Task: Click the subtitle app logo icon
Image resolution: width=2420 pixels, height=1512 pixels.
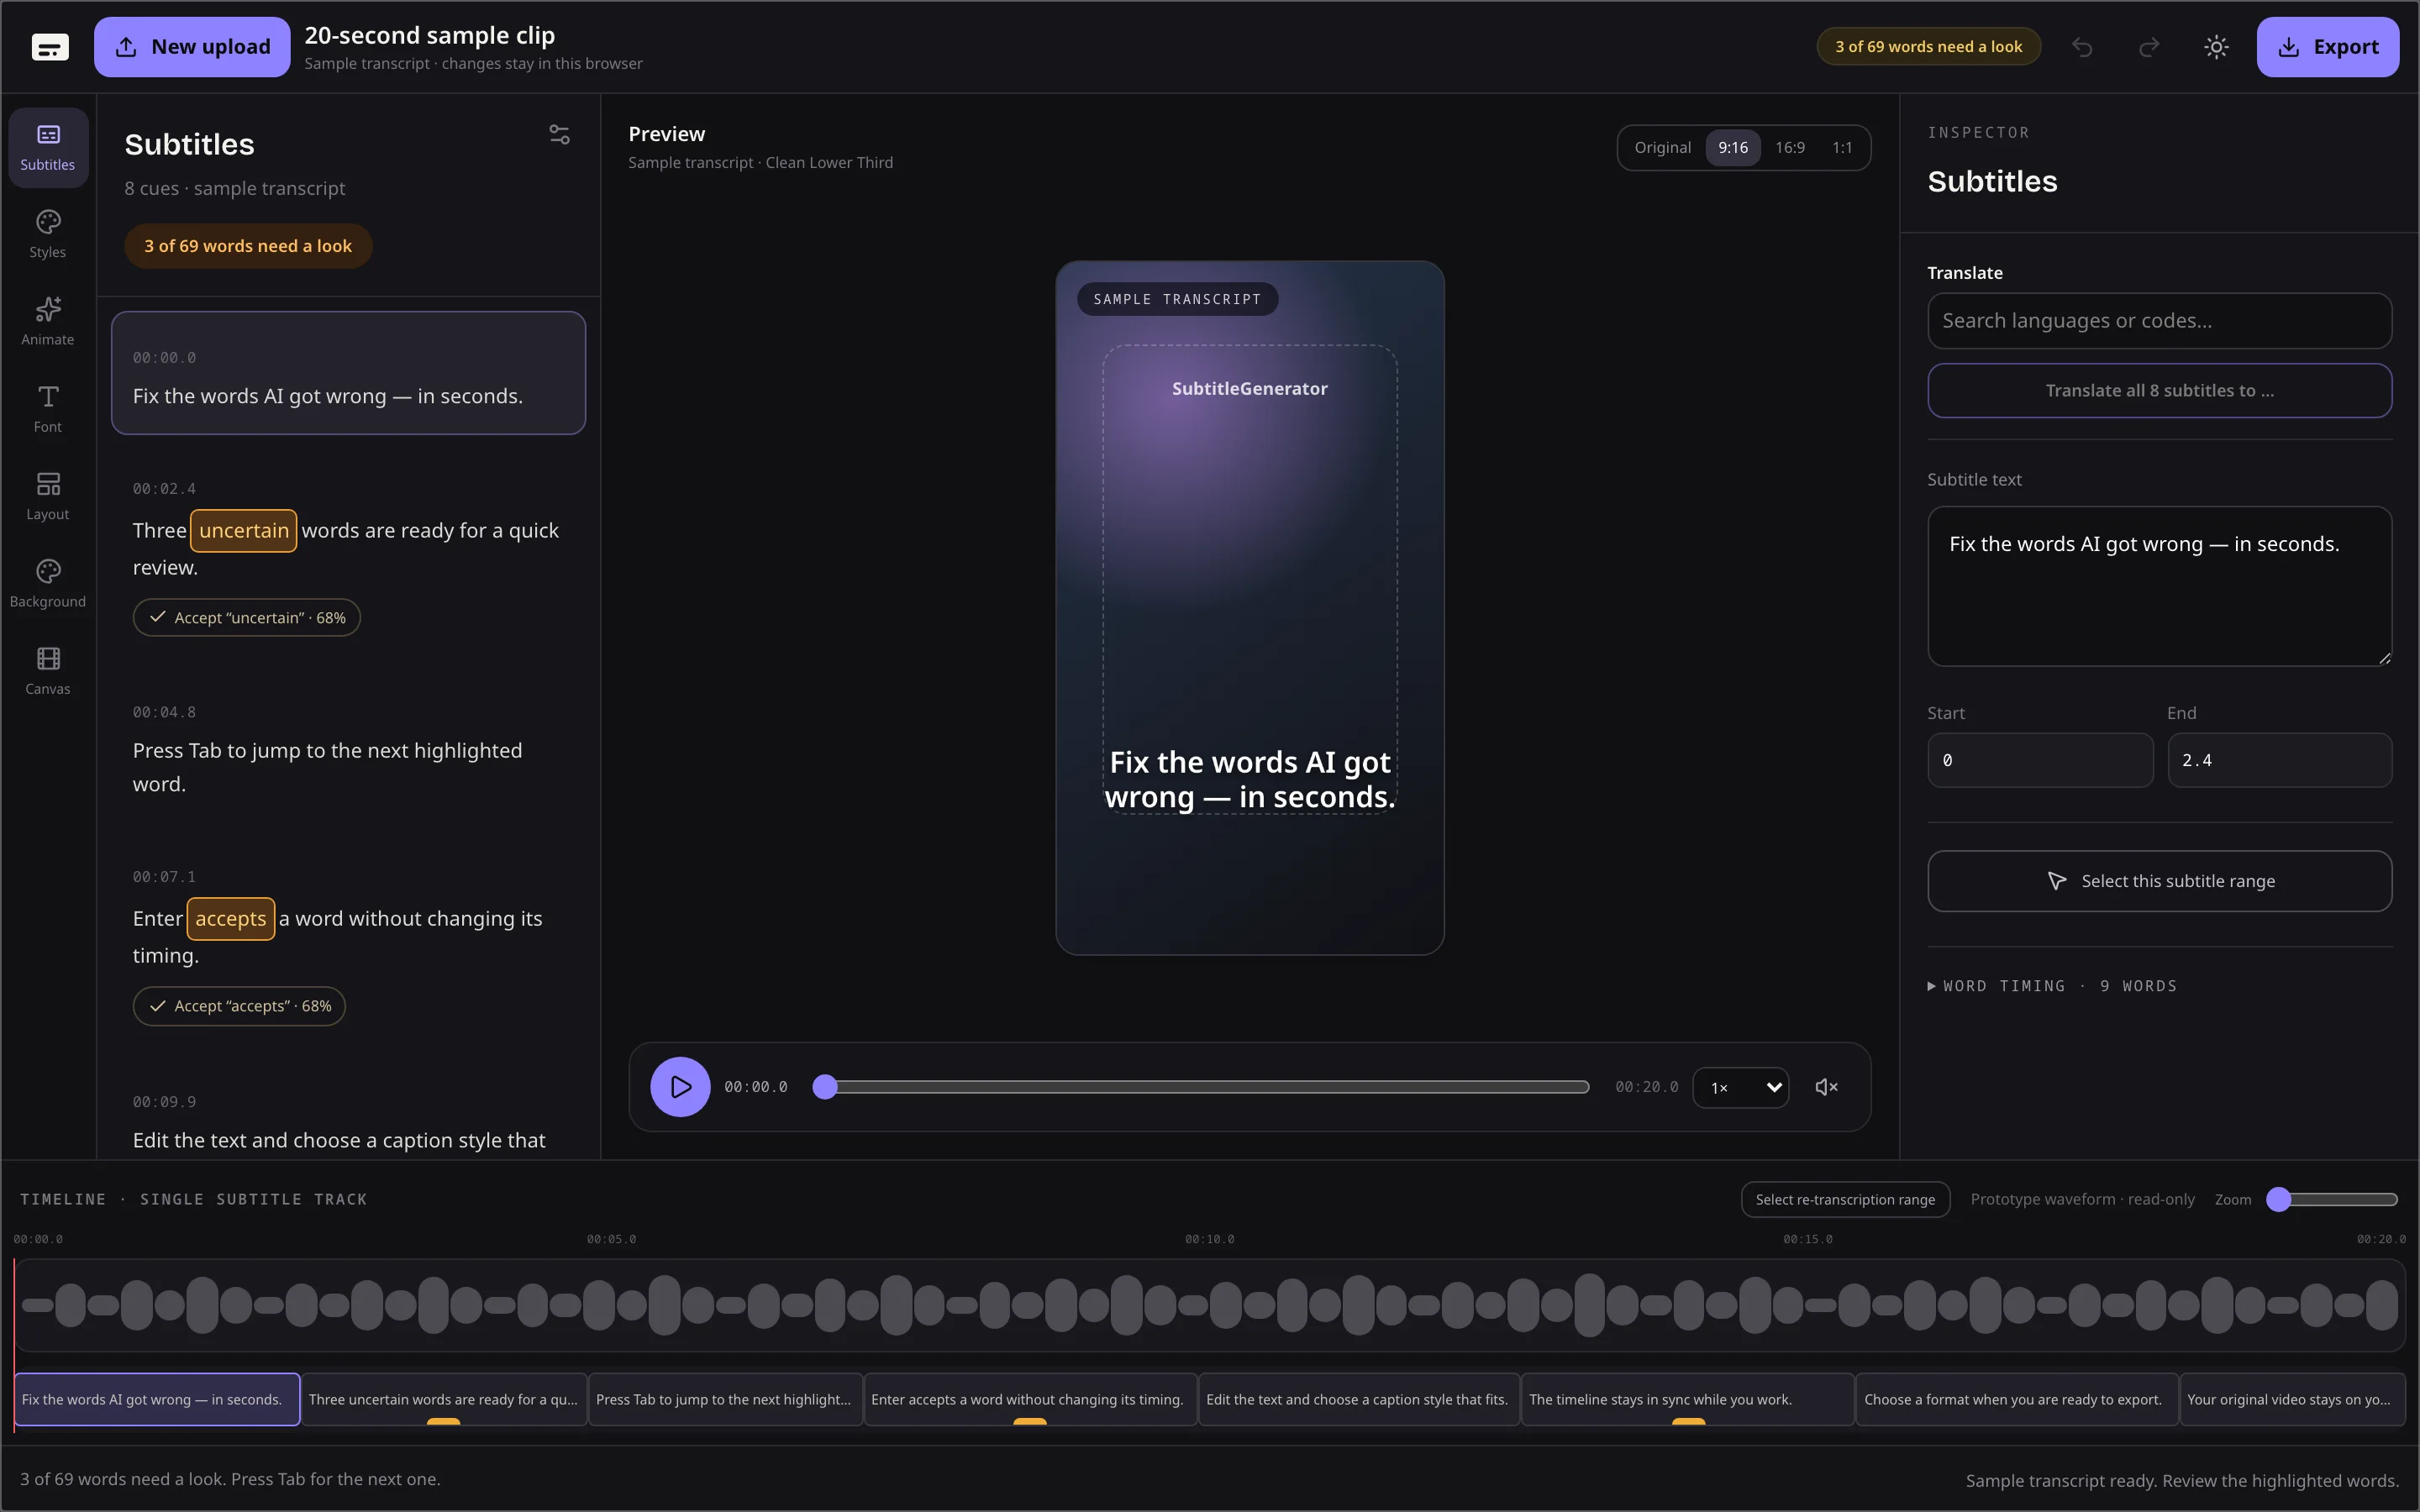Action: coord(50,47)
